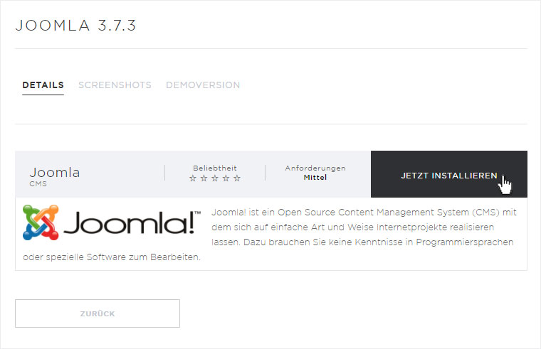Click the fifth popularity star
This screenshot has width=541, height=349.
tap(237, 178)
